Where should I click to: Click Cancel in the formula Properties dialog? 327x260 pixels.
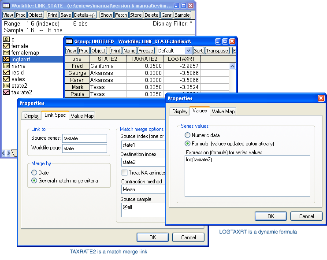[306, 216]
